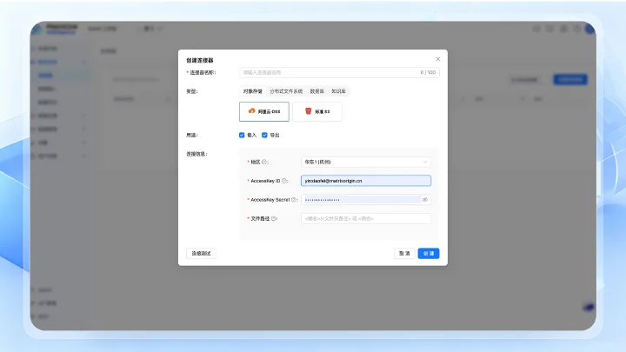
Task: Open the 数据库 type tab
Action: point(317,91)
